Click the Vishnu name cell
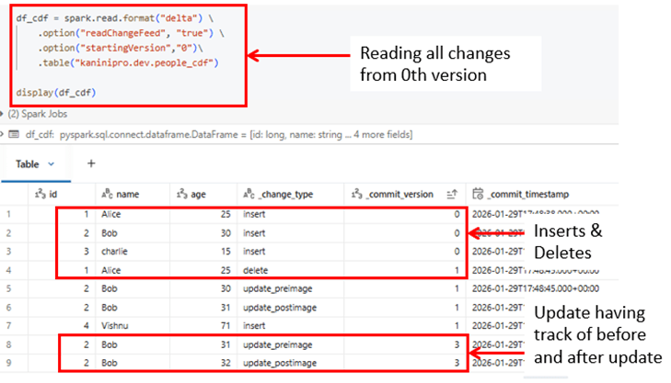 tap(116, 325)
